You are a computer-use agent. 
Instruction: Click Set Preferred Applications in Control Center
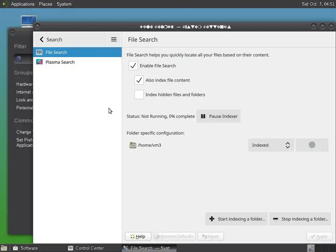pos(24,142)
